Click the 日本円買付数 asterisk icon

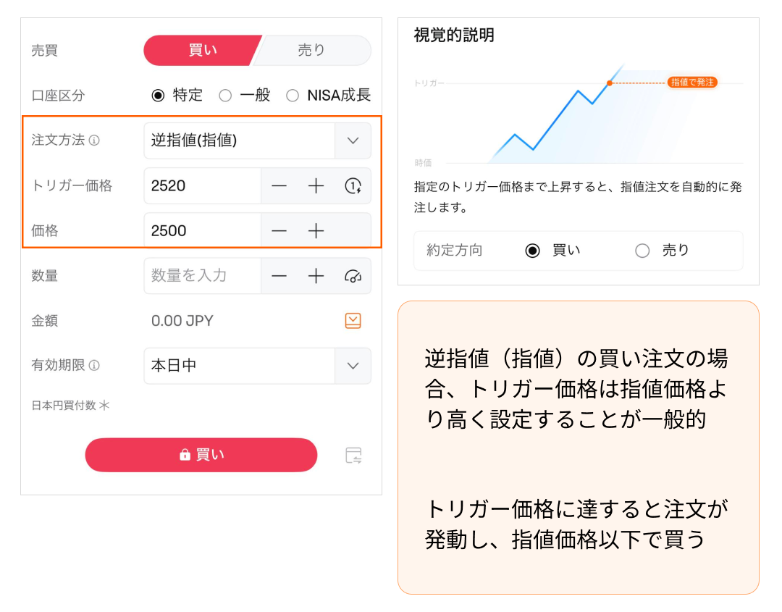[x=104, y=405]
